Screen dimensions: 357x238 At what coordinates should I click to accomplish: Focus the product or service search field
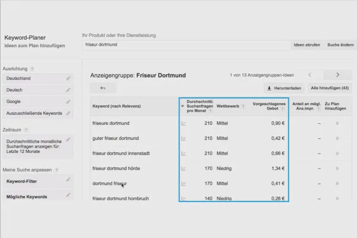pyautogui.click(x=186, y=45)
